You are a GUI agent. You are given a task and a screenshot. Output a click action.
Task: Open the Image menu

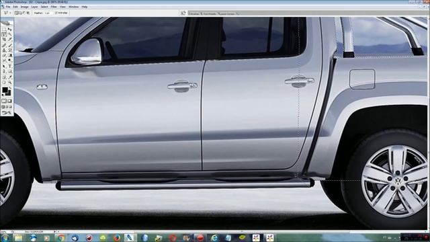point(24,7)
